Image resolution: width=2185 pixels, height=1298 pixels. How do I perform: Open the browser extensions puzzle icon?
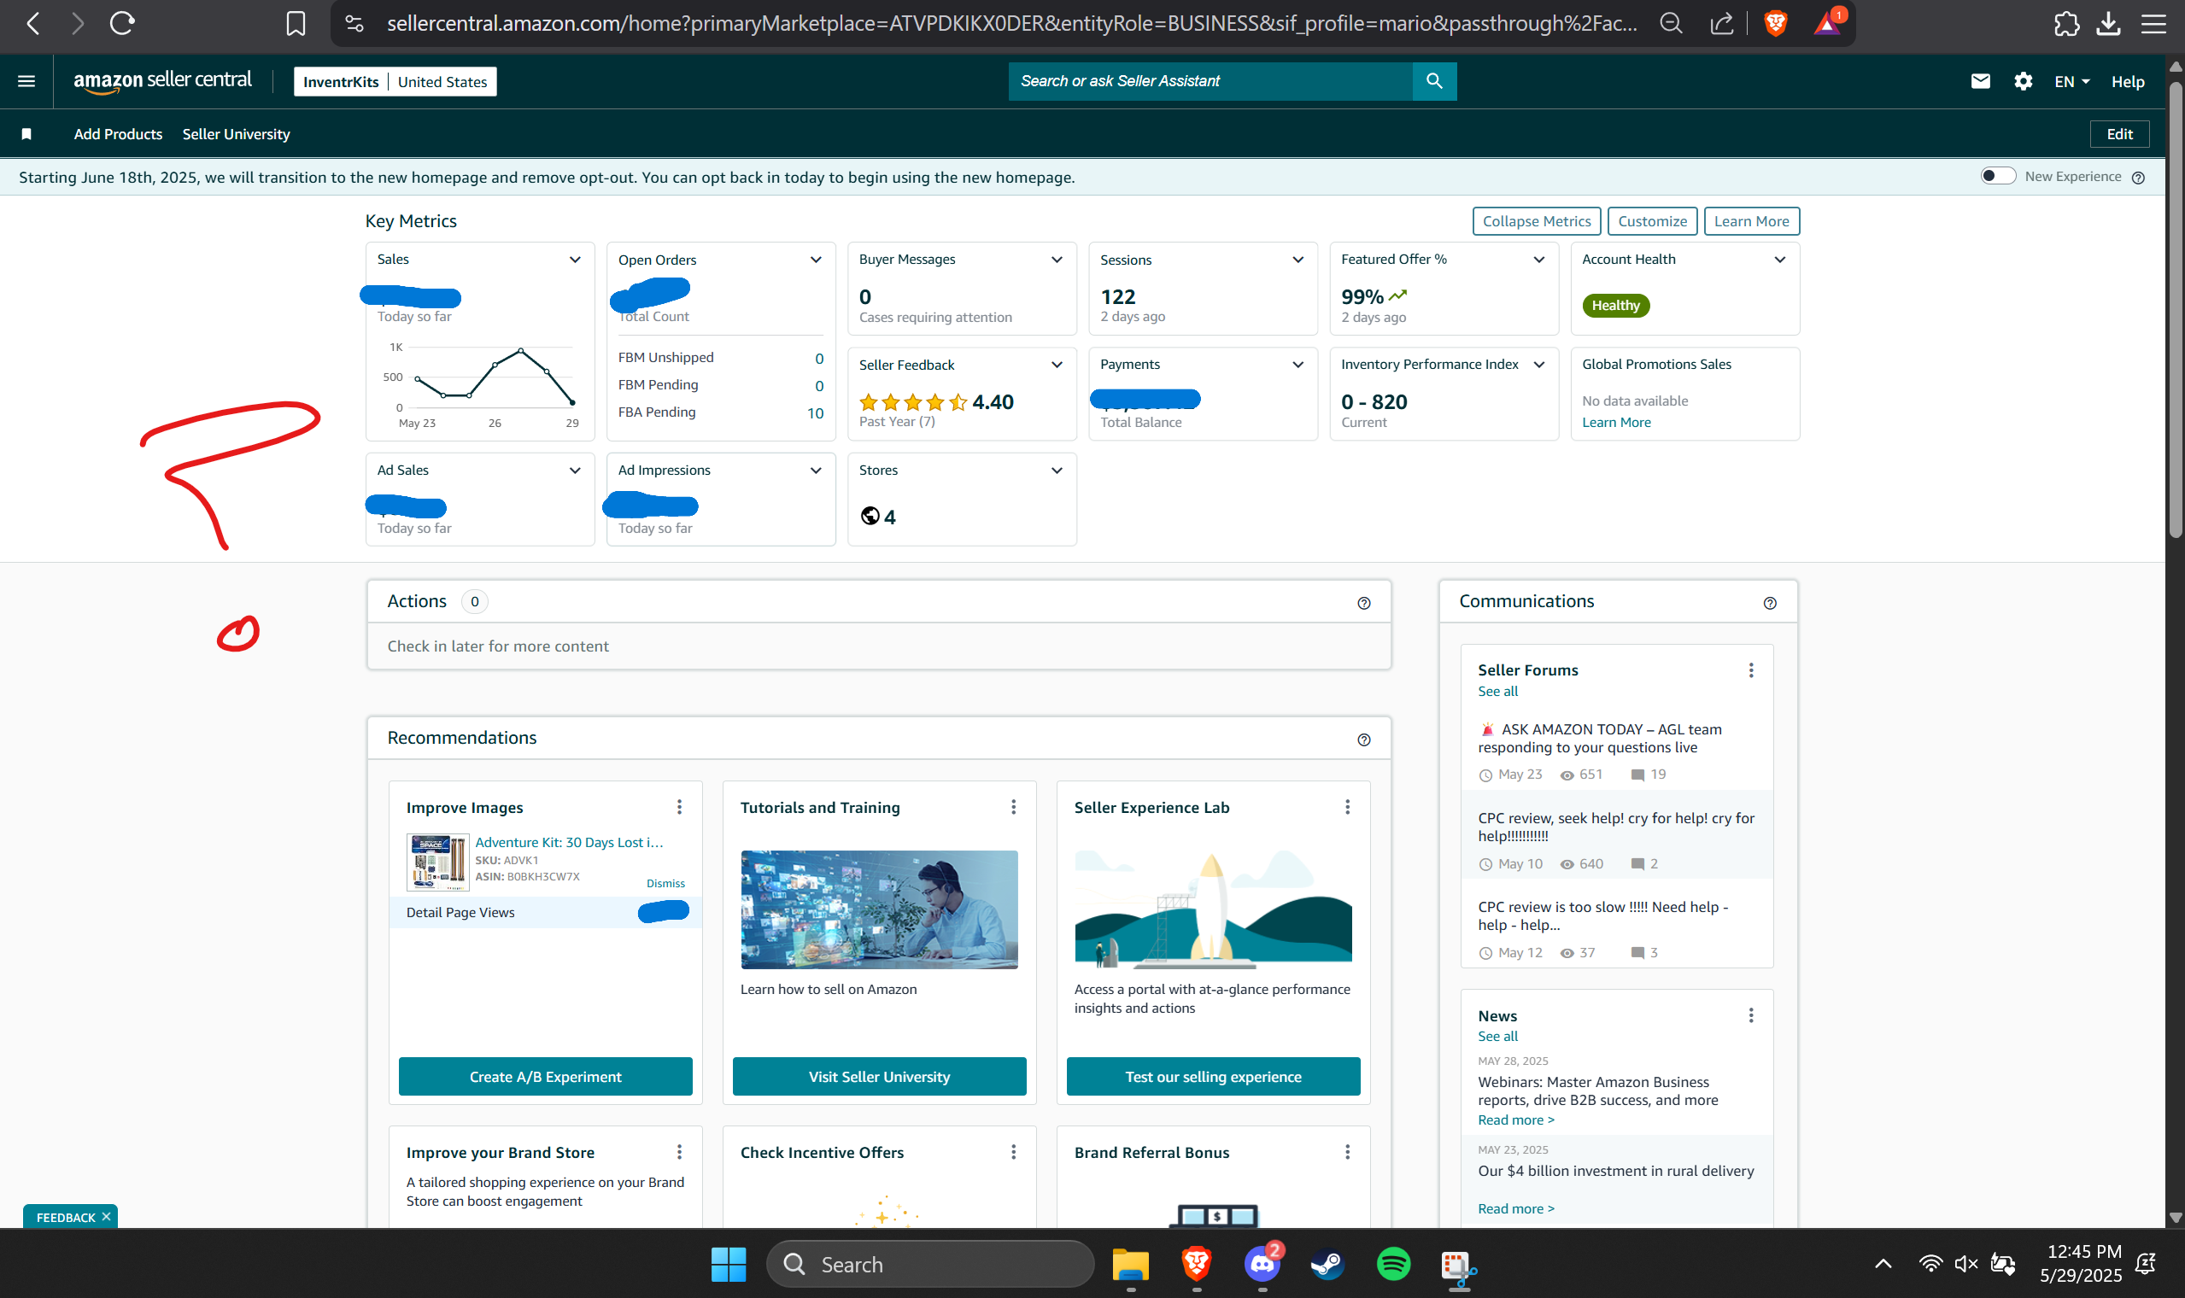(2065, 23)
